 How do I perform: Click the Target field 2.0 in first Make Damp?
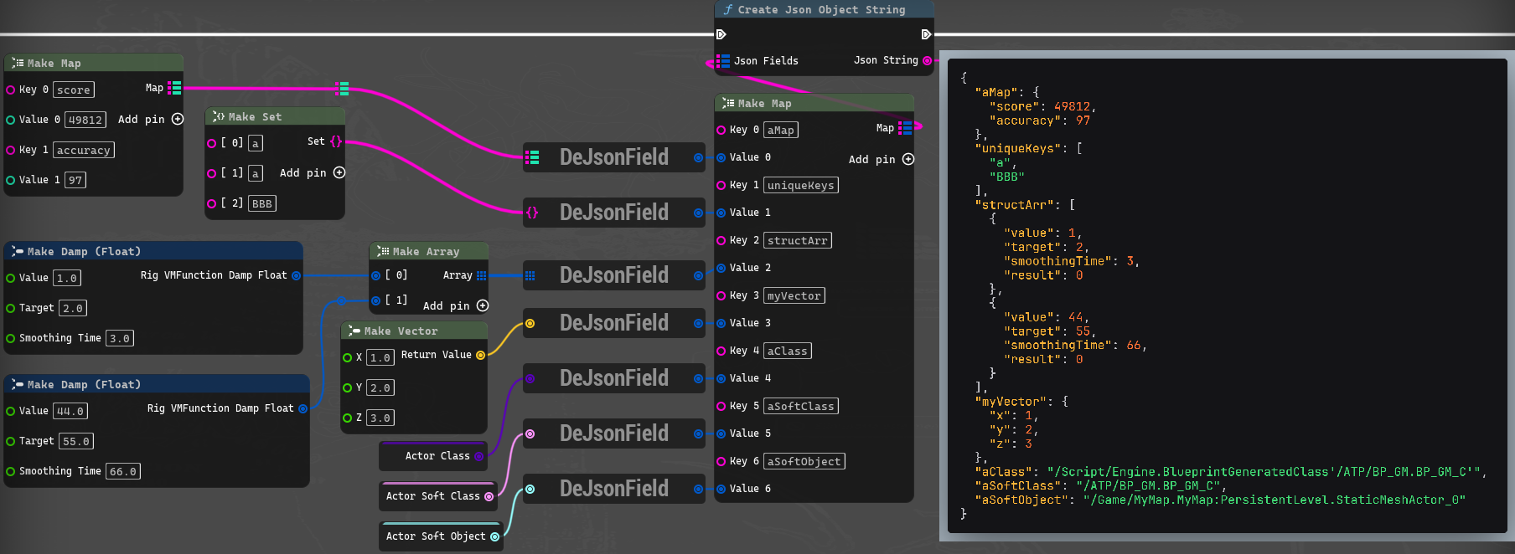(x=73, y=308)
